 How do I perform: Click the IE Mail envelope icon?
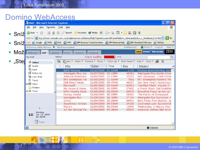(107, 33)
